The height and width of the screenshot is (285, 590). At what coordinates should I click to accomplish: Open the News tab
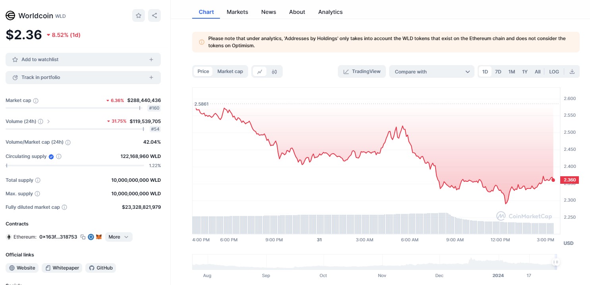click(269, 12)
